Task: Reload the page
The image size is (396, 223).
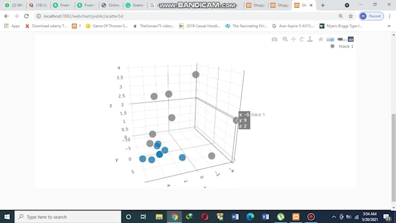Action: 26,16
